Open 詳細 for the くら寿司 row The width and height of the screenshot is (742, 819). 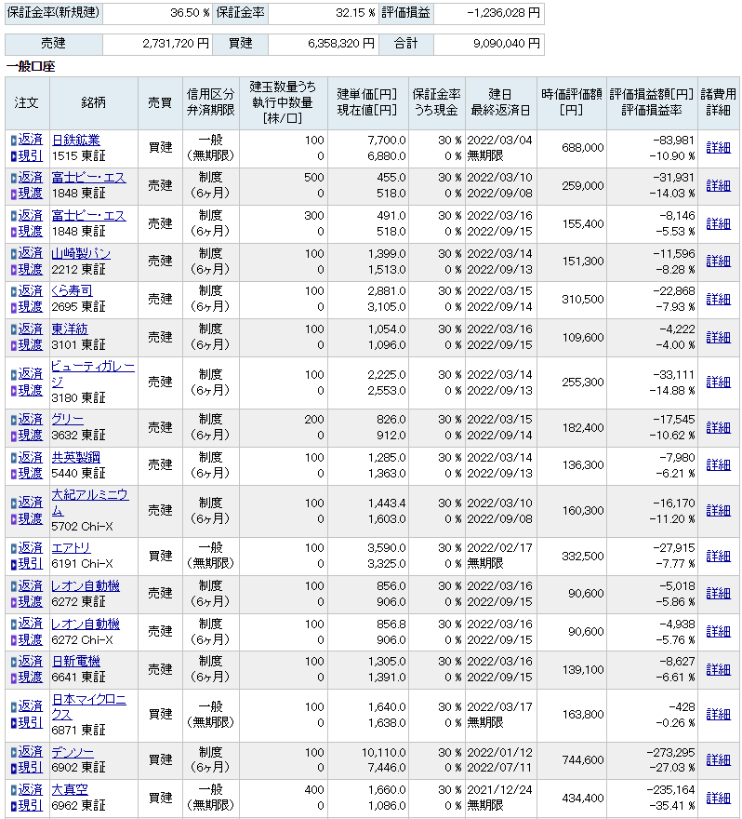point(718,300)
